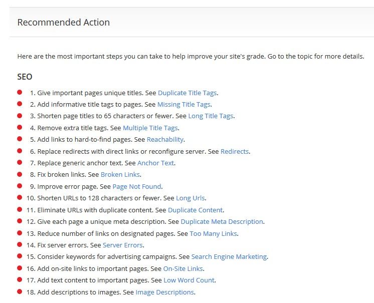Open the Server Errors link
The width and height of the screenshot is (374, 303).
[123, 245]
